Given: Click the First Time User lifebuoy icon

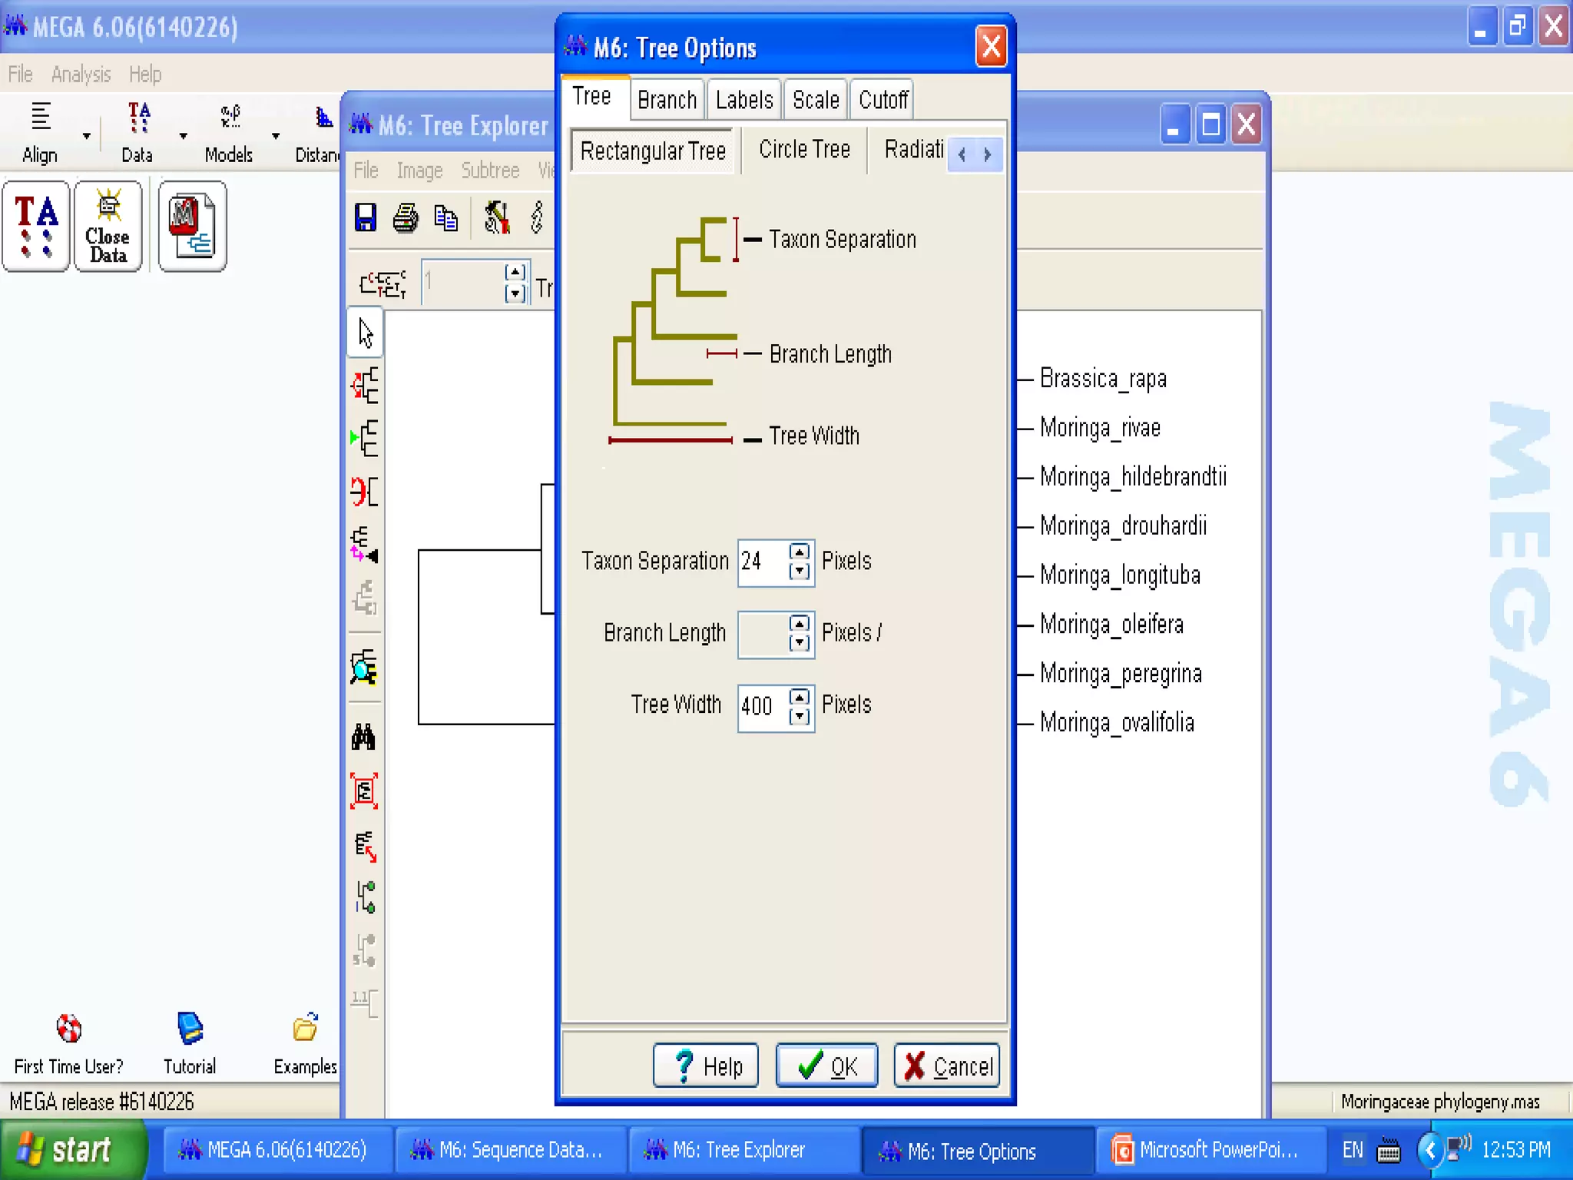Looking at the screenshot, I should 69,1028.
